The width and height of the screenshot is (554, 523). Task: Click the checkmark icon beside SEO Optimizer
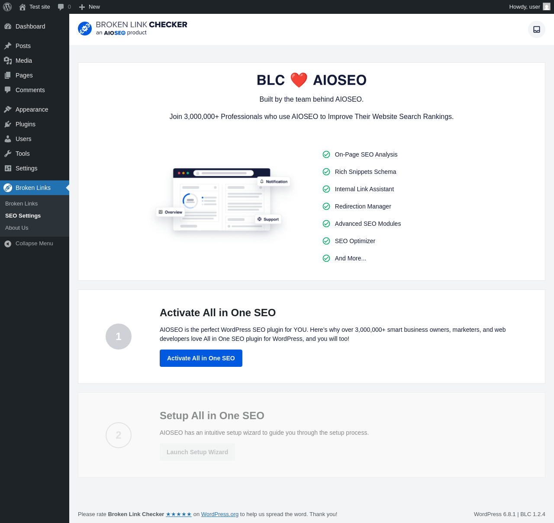click(326, 241)
